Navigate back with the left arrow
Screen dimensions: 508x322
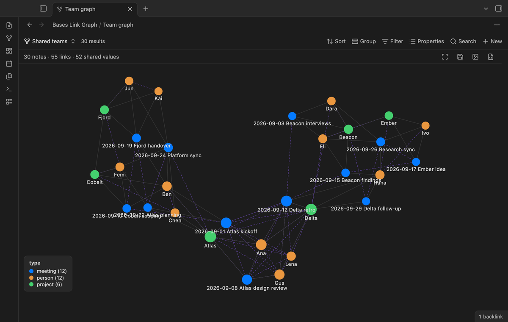point(30,25)
